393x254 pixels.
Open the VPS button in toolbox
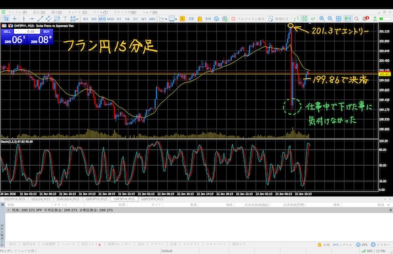coord(362,245)
